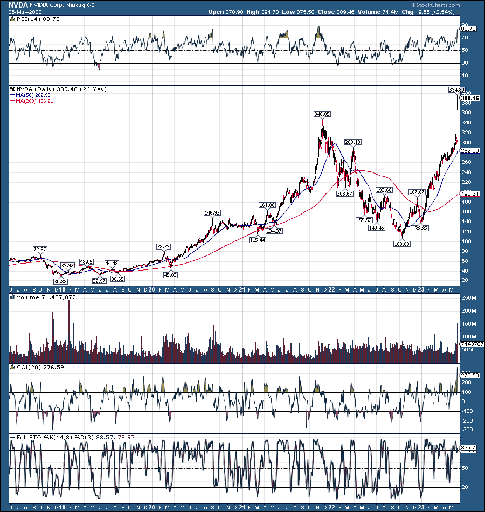Image resolution: width=485 pixels, height=512 pixels.
Task: Select the 'Low 375.50' header value
Action: pos(298,12)
